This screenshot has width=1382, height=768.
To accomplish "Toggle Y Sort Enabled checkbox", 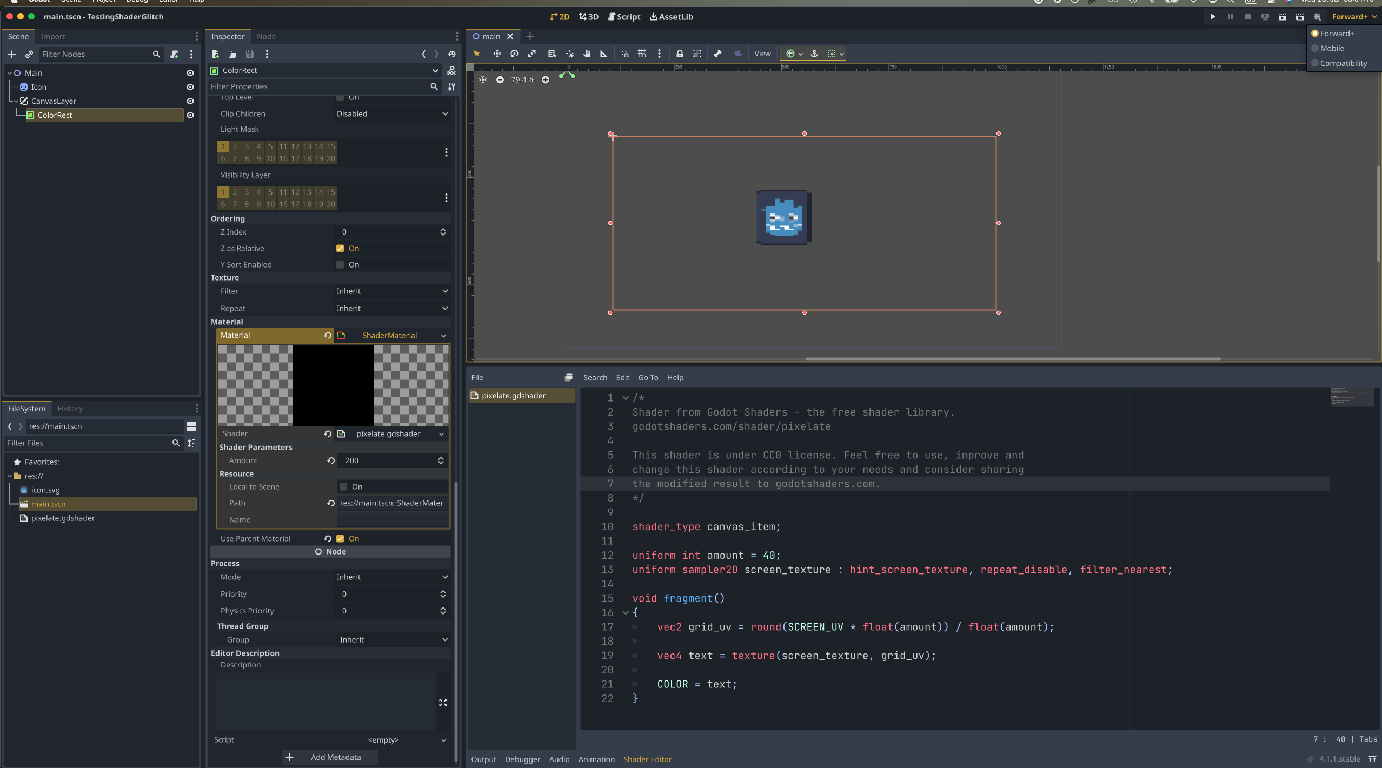I will click(x=340, y=264).
